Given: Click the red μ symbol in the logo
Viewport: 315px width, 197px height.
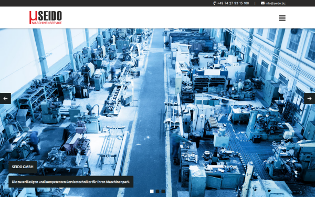Looking at the screenshot, I should [x=33, y=17].
